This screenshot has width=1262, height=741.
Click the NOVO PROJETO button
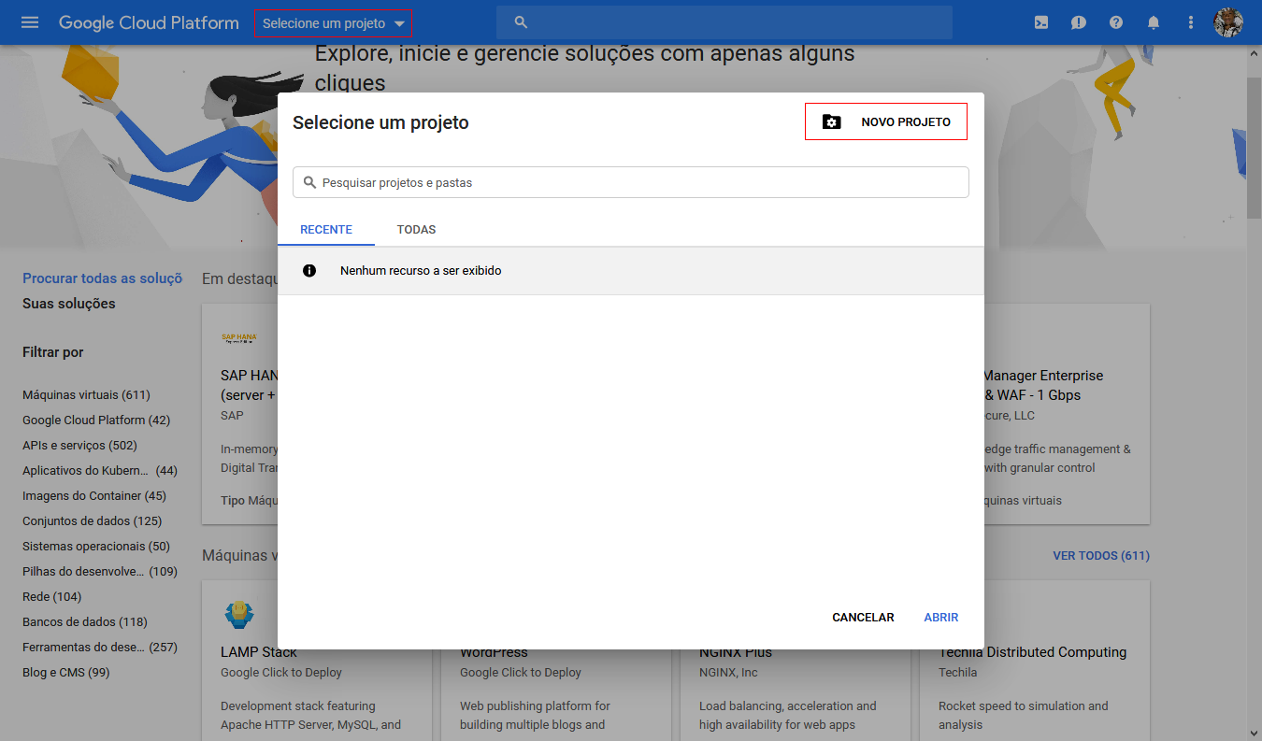pyautogui.click(x=886, y=121)
